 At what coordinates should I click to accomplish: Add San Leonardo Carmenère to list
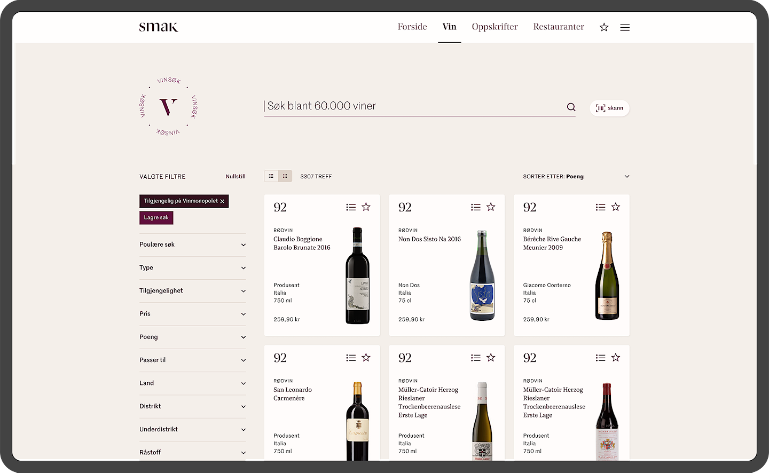coord(351,358)
